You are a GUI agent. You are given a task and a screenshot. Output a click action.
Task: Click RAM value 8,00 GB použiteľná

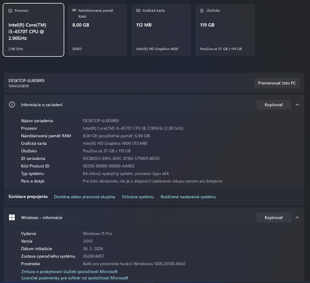coord(117,136)
